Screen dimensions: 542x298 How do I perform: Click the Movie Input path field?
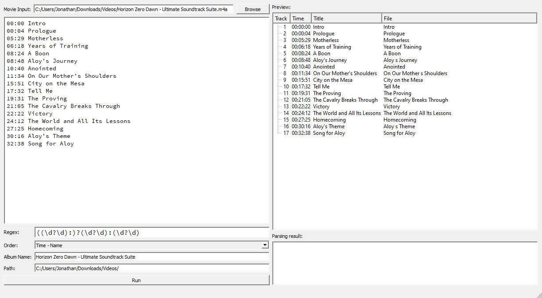[133, 9]
